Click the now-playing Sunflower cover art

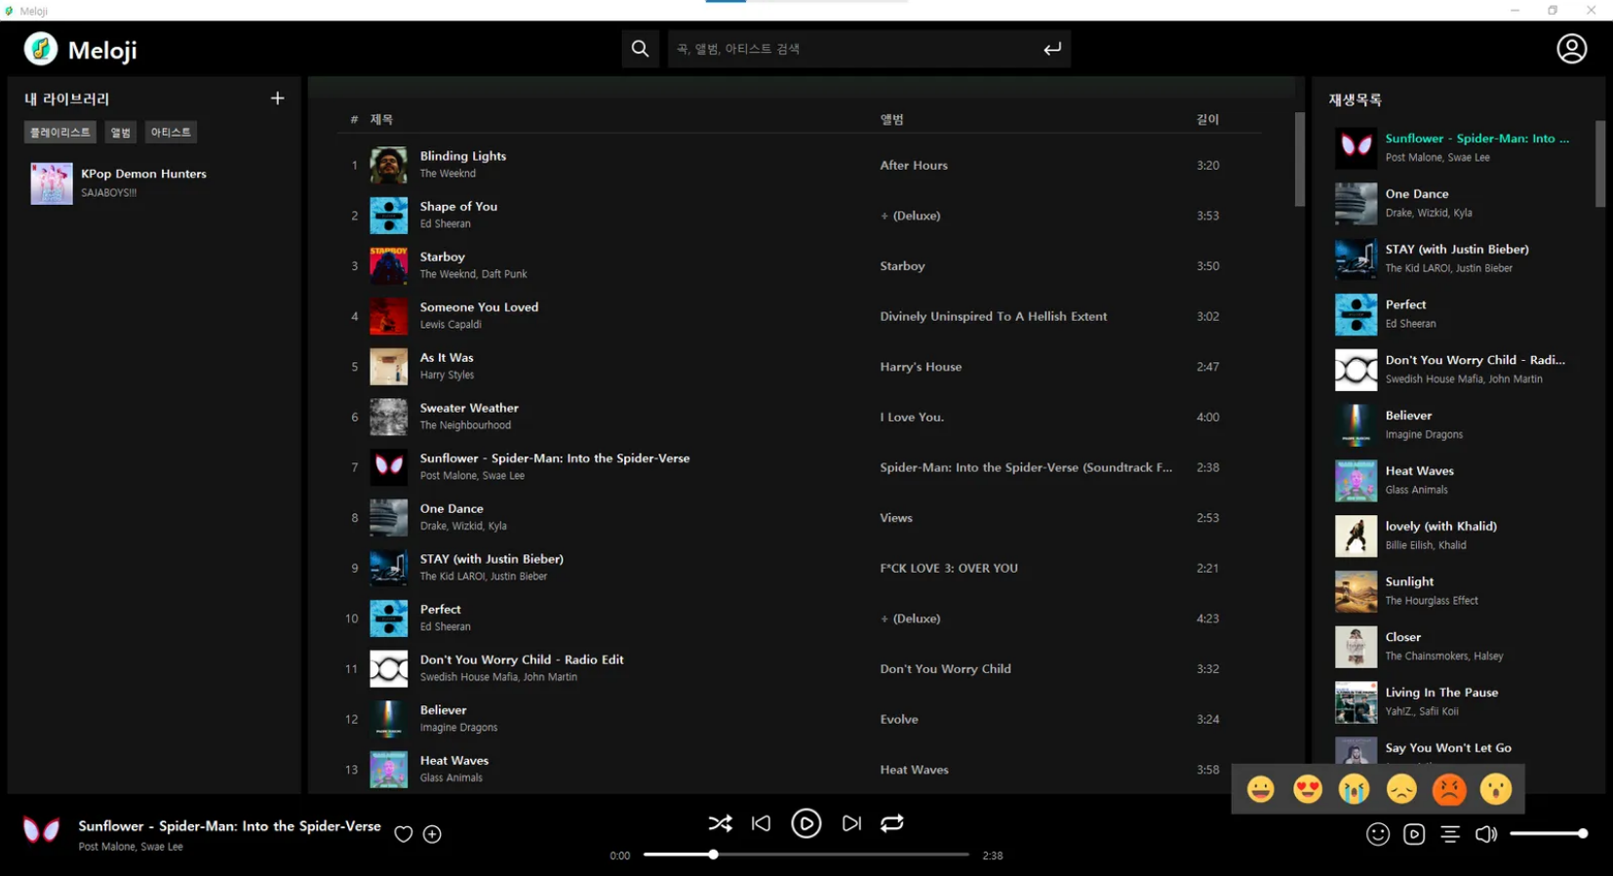click(x=41, y=830)
